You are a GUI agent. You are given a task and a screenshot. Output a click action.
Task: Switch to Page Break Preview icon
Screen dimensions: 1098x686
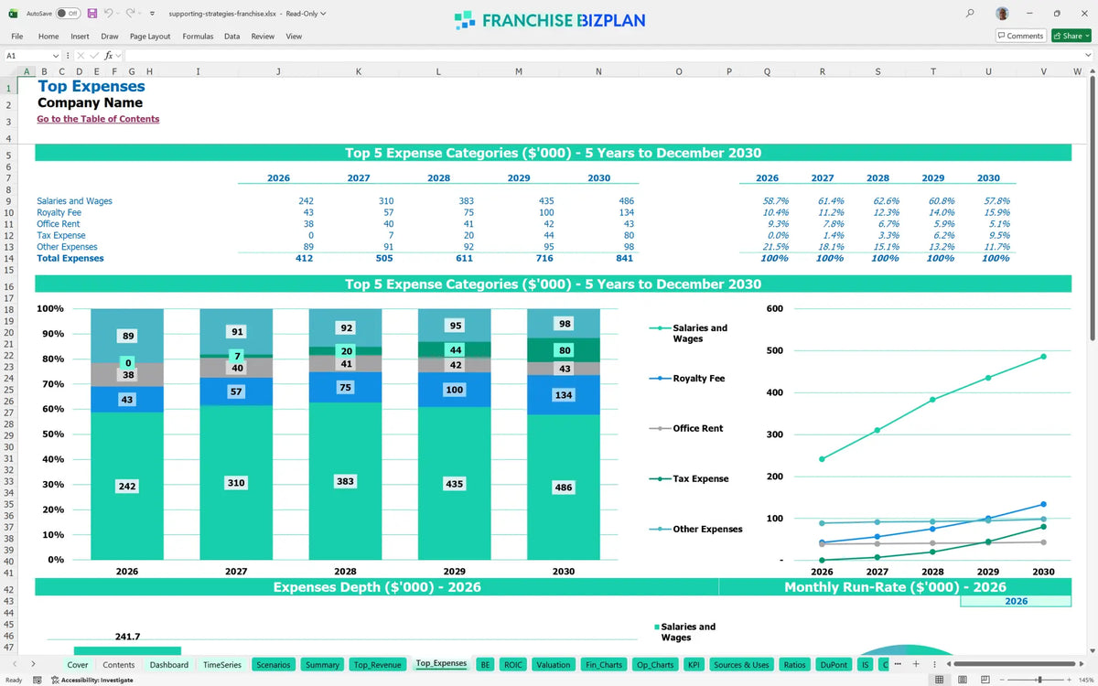[985, 680]
